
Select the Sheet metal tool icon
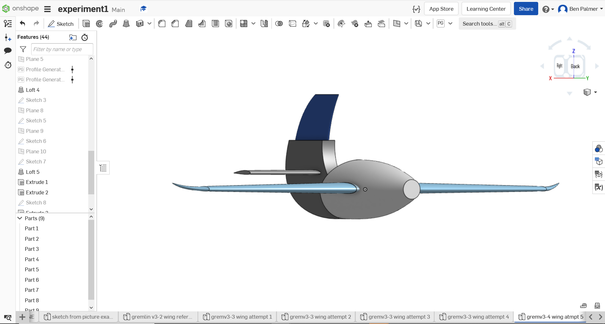click(x=418, y=24)
